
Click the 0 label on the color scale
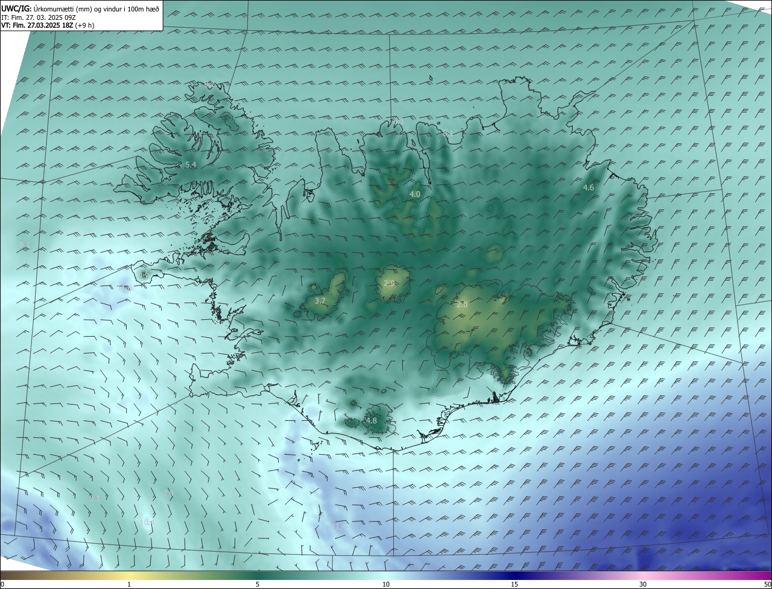(x=2, y=584)
